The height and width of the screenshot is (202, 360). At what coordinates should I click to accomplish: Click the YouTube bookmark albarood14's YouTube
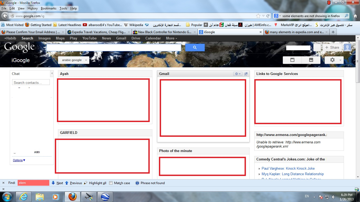[103, 25]
